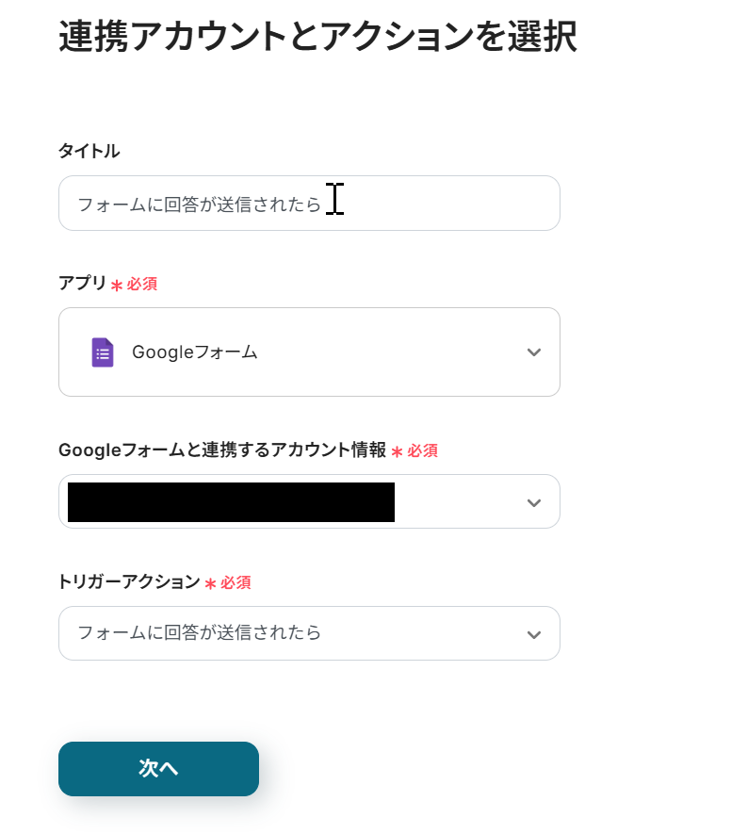Click the 必須 marker next to アプリ
The image size is (731, 834).
tap(142, 284)
